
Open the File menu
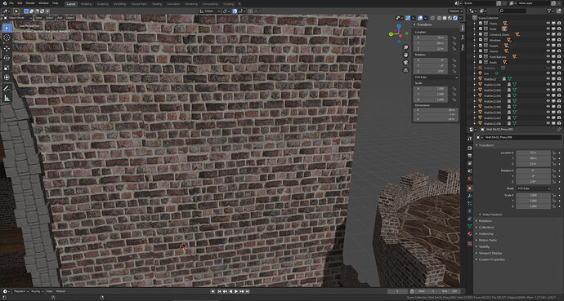coord(11,3)
